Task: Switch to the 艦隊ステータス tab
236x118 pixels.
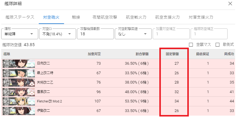Action: [x=20, y=17]
